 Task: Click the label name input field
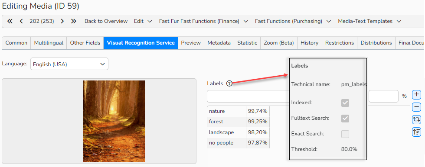point(248,96)
